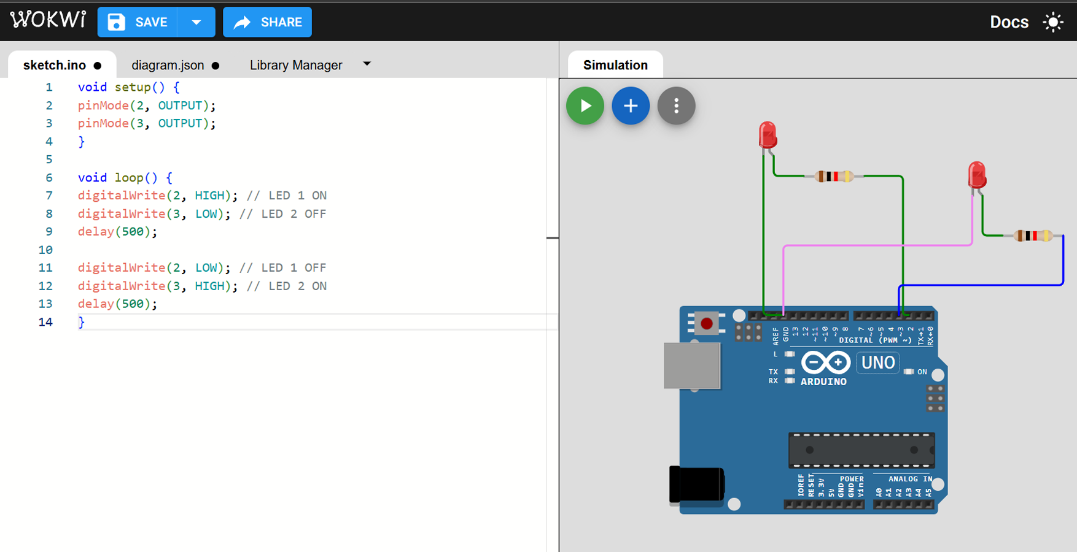
Task: Switch to the diagram.json tab
Action: tap(175, 65)
